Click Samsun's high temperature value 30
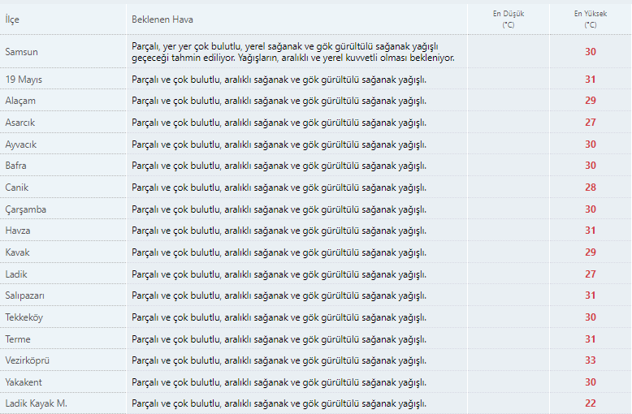This screenshot has width=632, height=414. tap(591, 52)
